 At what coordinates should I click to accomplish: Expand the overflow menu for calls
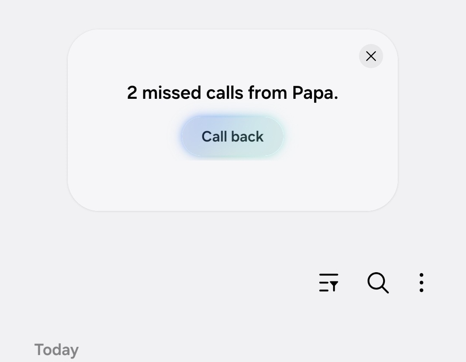[x=421, y=283]
